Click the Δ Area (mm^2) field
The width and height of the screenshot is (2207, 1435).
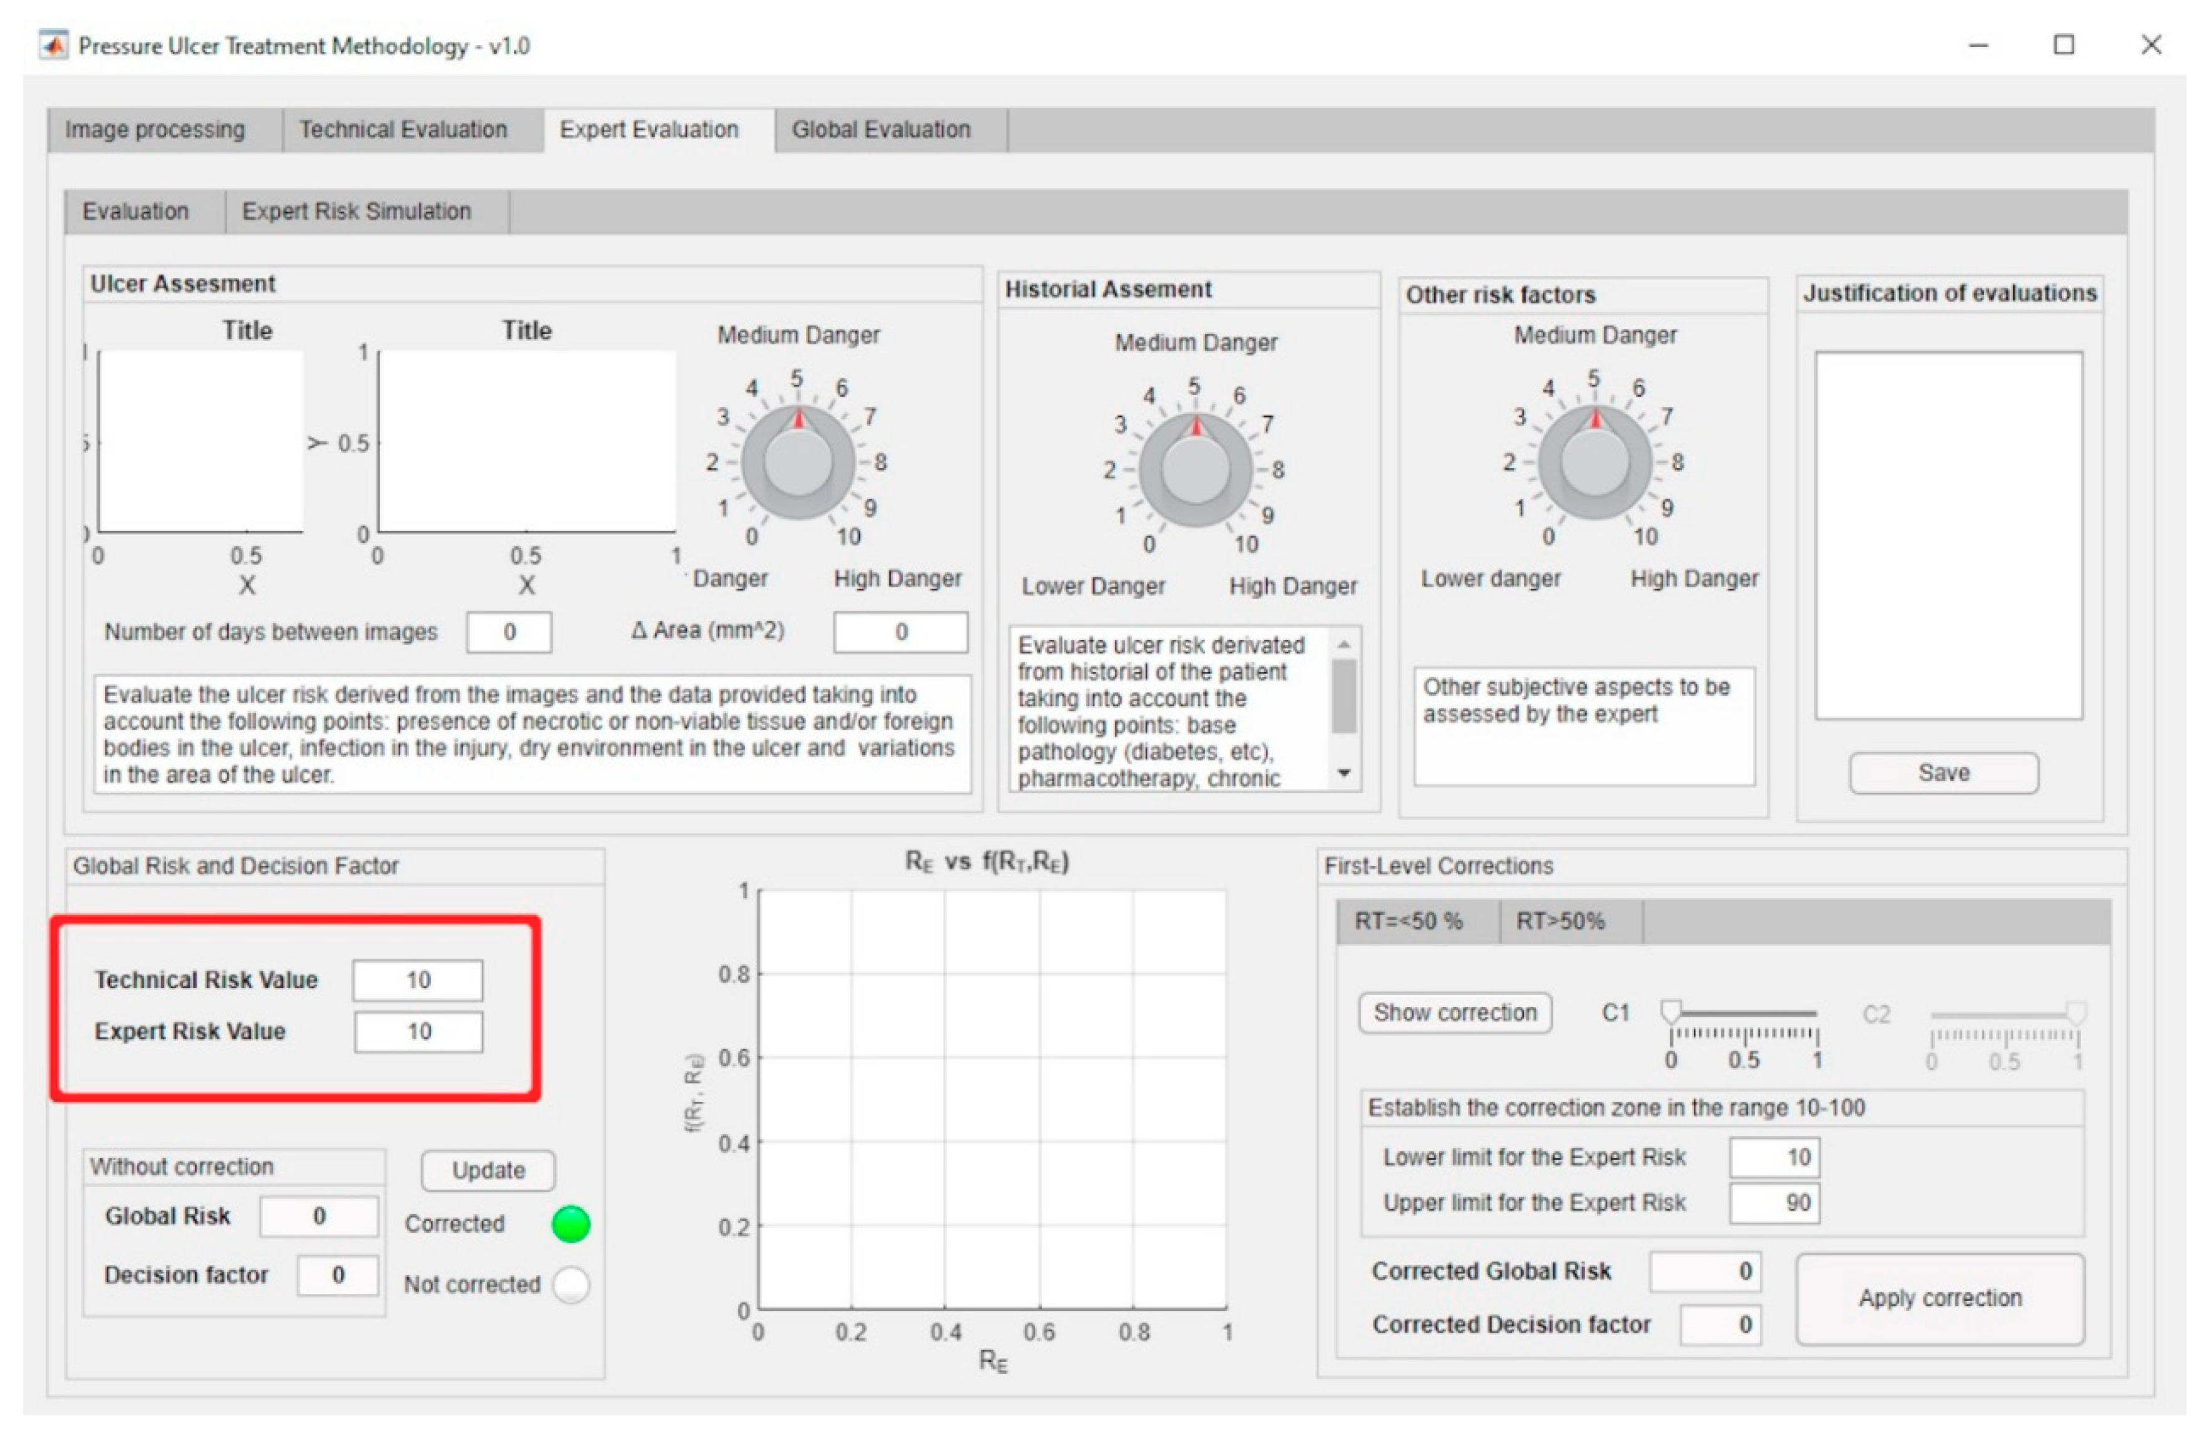coord(900,632)
